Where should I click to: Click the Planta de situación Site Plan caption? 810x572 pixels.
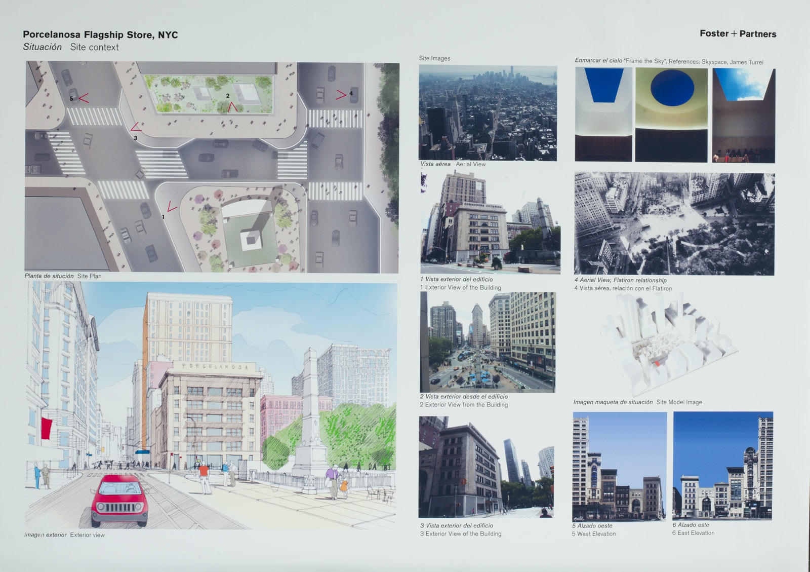(x=63, y=276)
